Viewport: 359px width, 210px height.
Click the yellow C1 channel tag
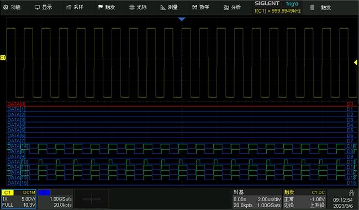pos(7,193)
